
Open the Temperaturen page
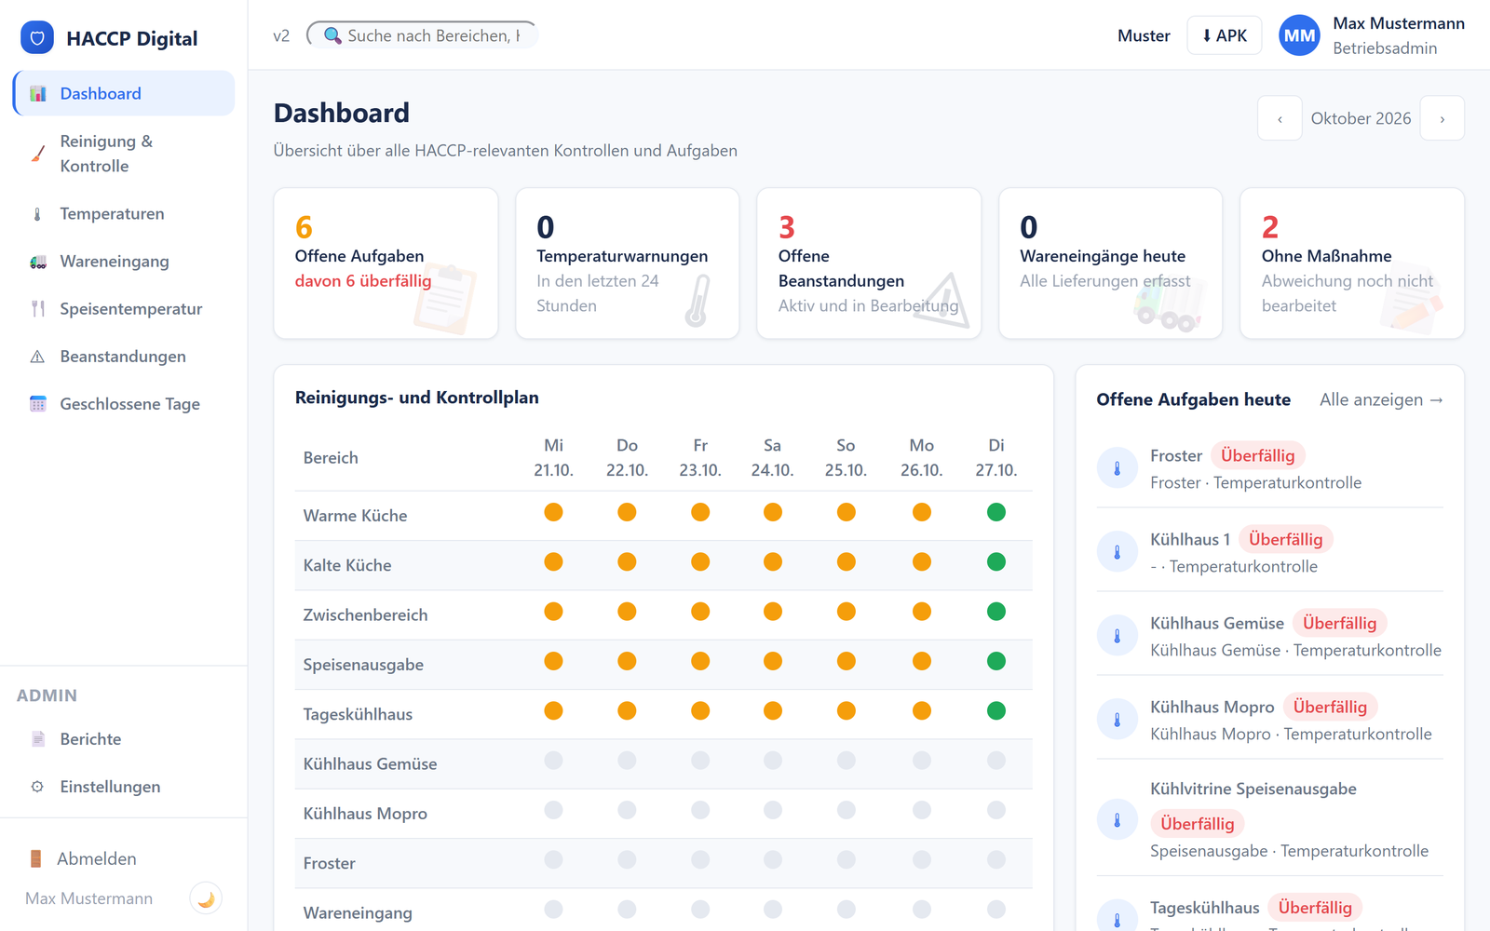coord(124,214)
